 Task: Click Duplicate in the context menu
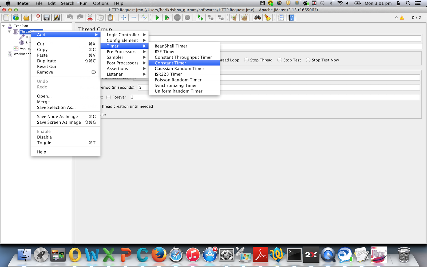click(46, 61)
